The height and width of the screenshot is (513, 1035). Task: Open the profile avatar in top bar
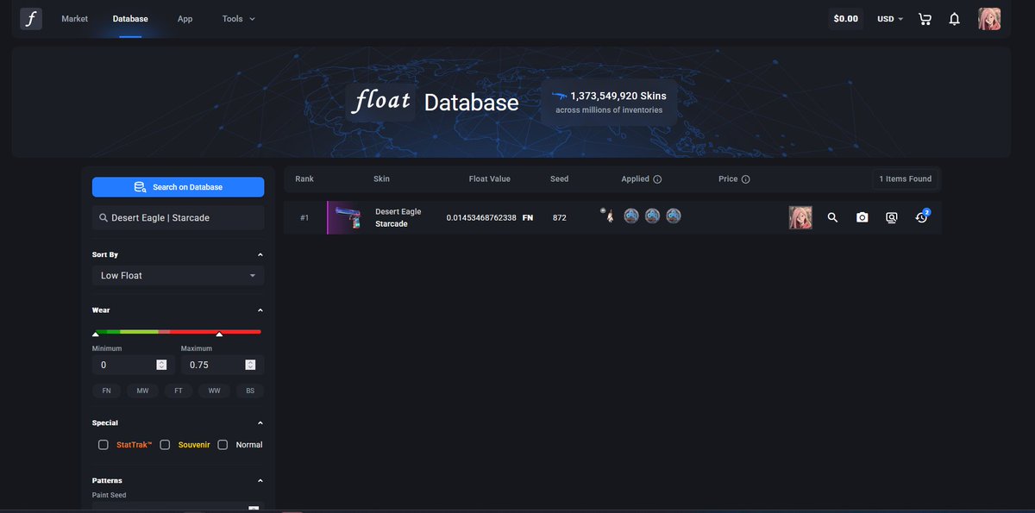[x=989, y=19]
